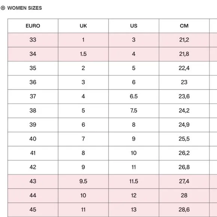Click the 24,9 centimeter cell
The height and width of the screenshot is (217, 217).
coord(184,125)
